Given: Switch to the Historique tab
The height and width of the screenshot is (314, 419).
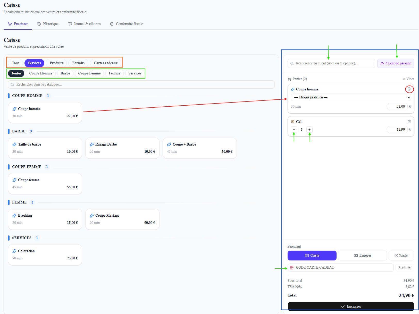Looking at the screenshot, I should 48,24.
